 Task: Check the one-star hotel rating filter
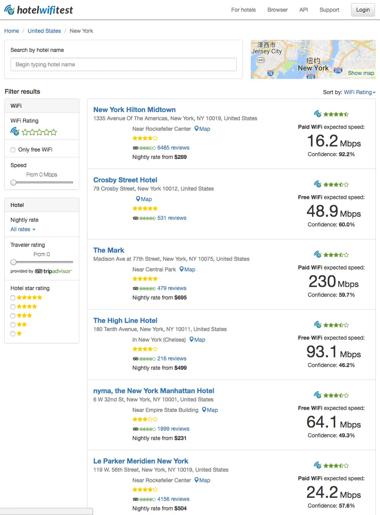(x=13, y=334)
